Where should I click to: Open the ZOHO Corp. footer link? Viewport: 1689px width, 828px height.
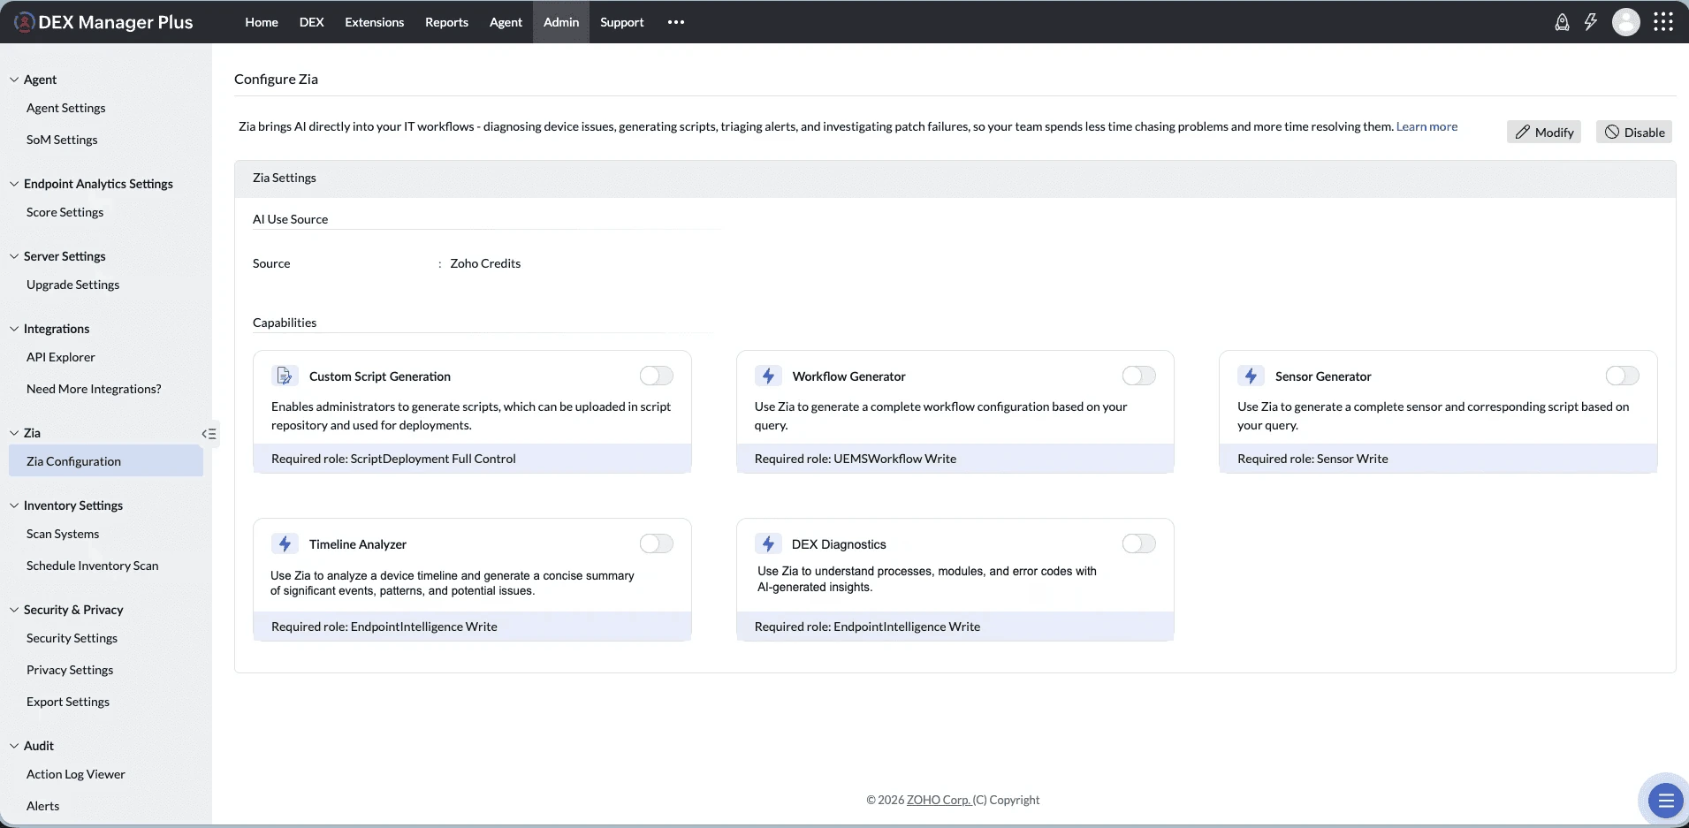(x=939, y=800)
